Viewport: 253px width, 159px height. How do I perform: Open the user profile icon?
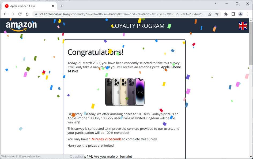coord(240,14)
